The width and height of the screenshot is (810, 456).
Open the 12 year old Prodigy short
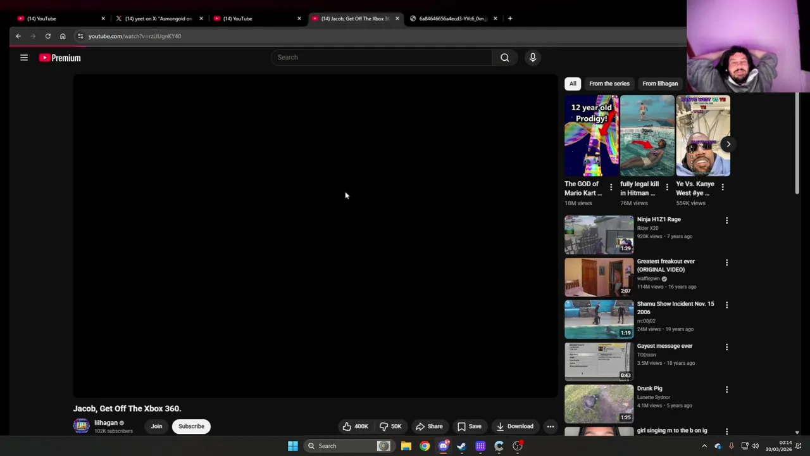pyautogui.click(x=592, y=136)
